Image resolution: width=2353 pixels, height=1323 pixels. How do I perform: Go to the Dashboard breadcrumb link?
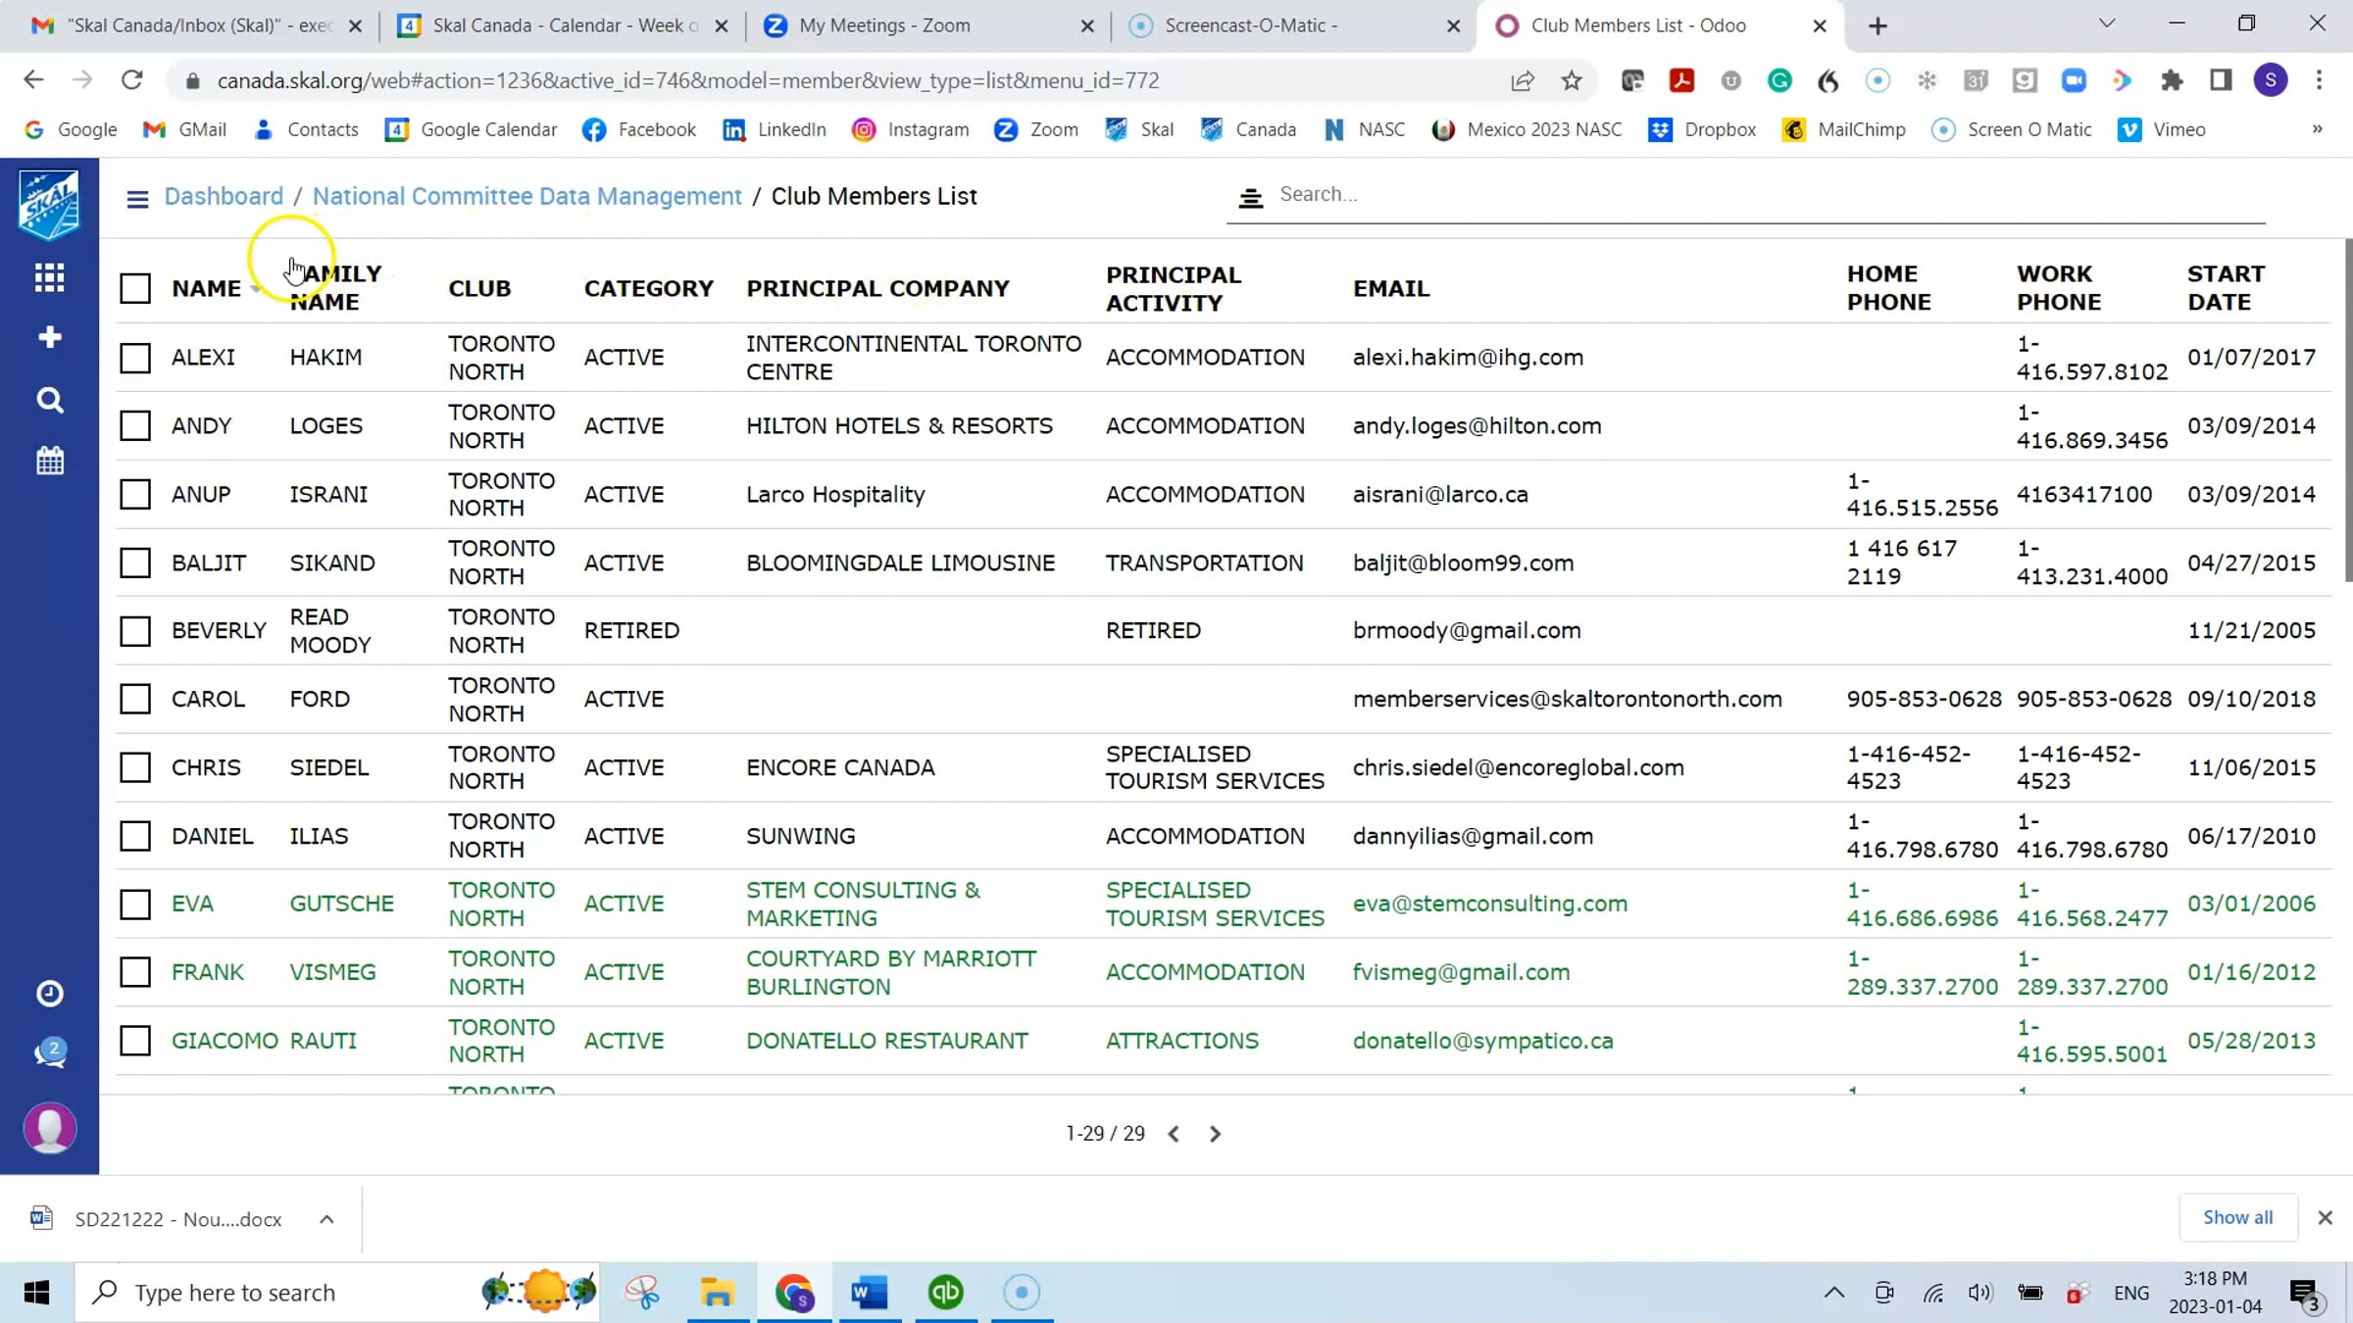[224, 196]
